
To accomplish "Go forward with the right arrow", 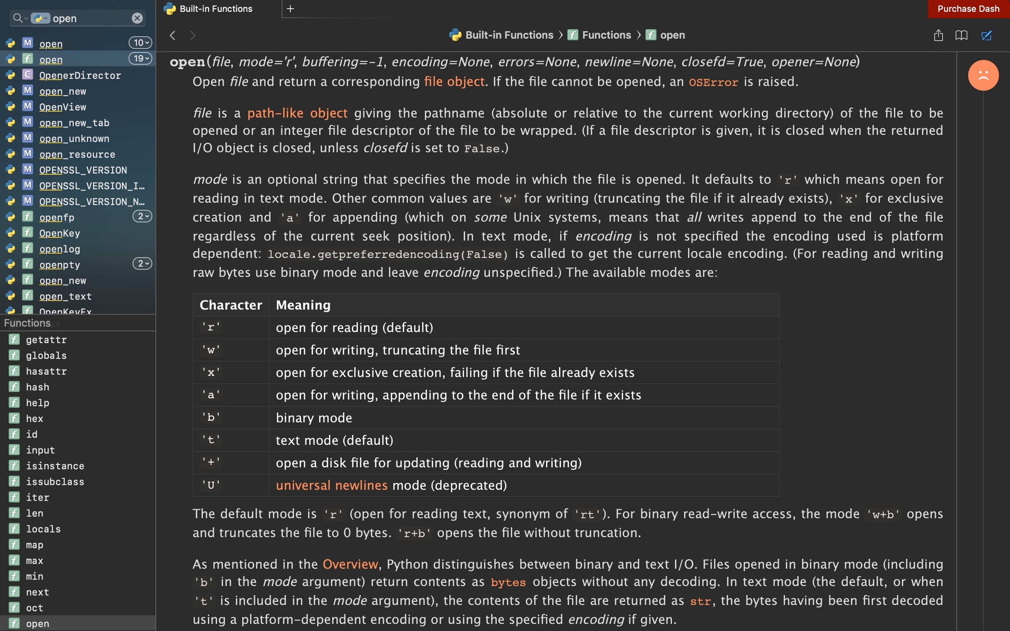I will click(193, 35).
